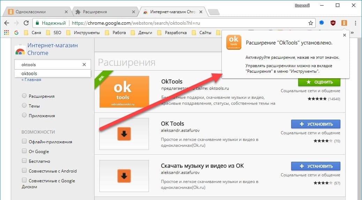
Task: Click the green ОЦЕНИТЬ button for OkTools
Action: coord(319,82)
